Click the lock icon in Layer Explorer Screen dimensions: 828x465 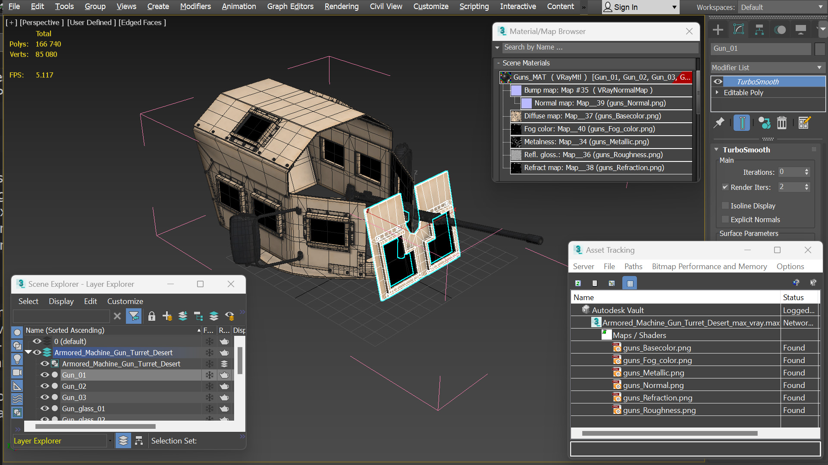pos(151,316)
